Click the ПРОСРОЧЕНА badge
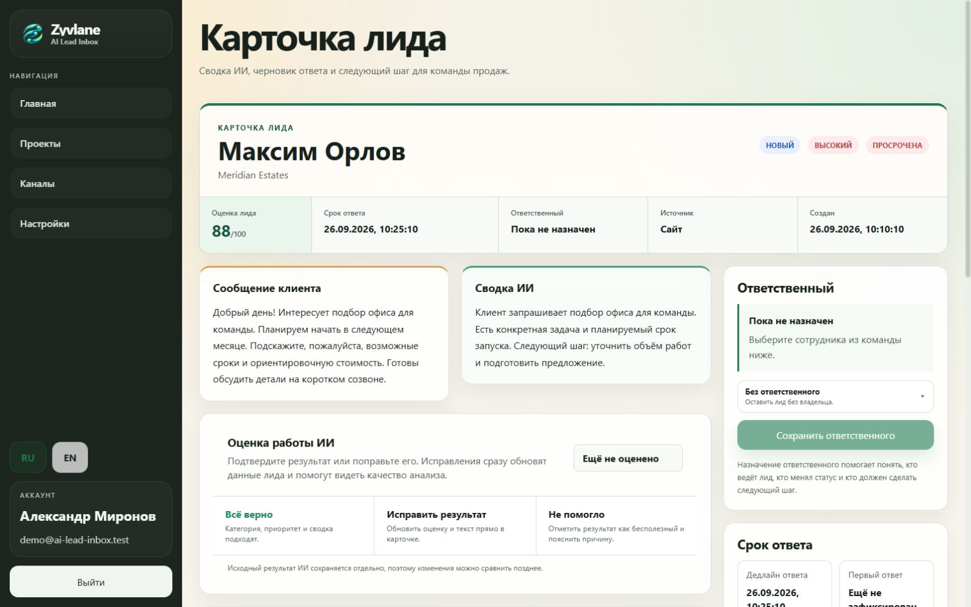 (897, 145)
